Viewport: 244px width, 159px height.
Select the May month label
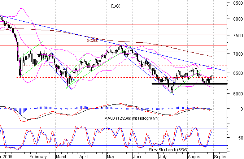pyautogui.click(x=111, y=157)
